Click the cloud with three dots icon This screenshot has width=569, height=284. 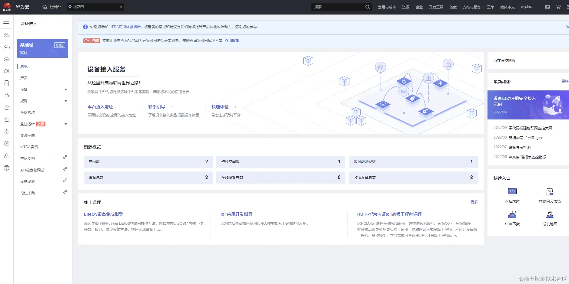[x=7, y=47]
